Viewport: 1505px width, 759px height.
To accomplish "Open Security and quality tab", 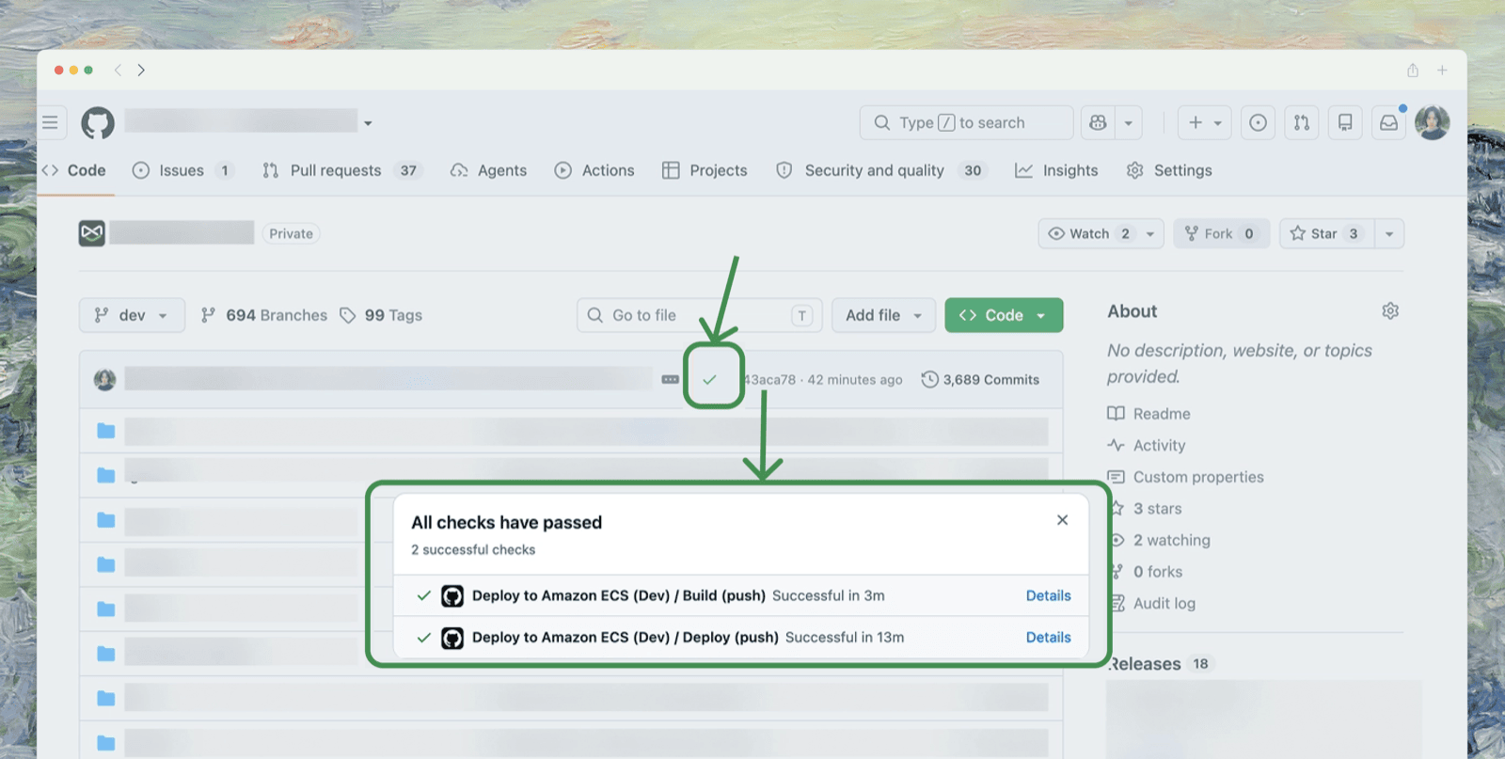I will [x=880, y=170].
